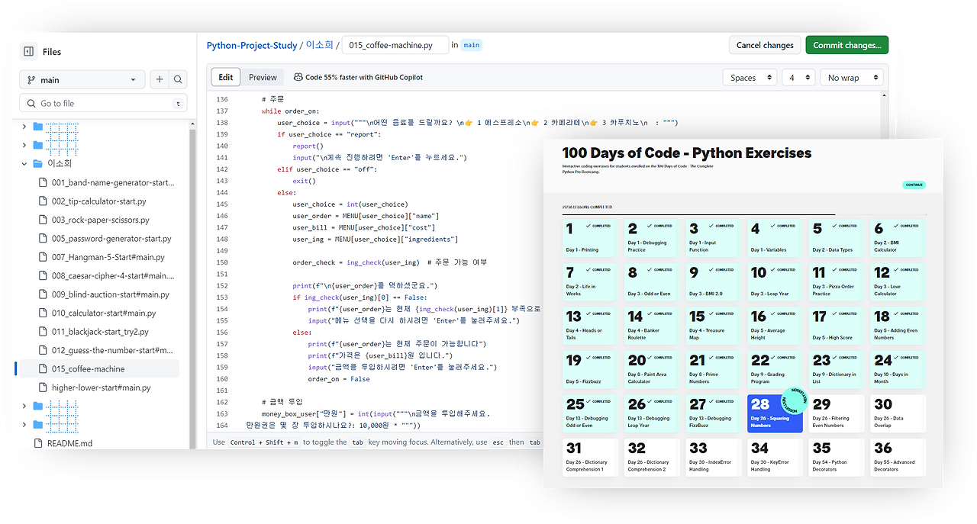This screenshot has width=977, height=524.
Task: Open lesson 6 Day 2 - BMI Calculator
Action: [x=898, y=238]
